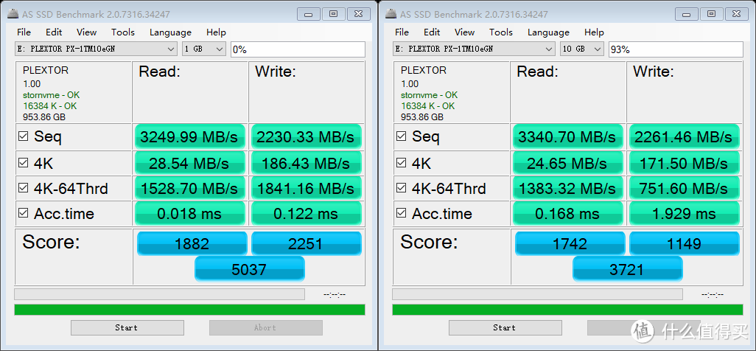The image size is (756, 351).
Task: Select 4K read result 24.65 MB/s
Action: [567, 163]
